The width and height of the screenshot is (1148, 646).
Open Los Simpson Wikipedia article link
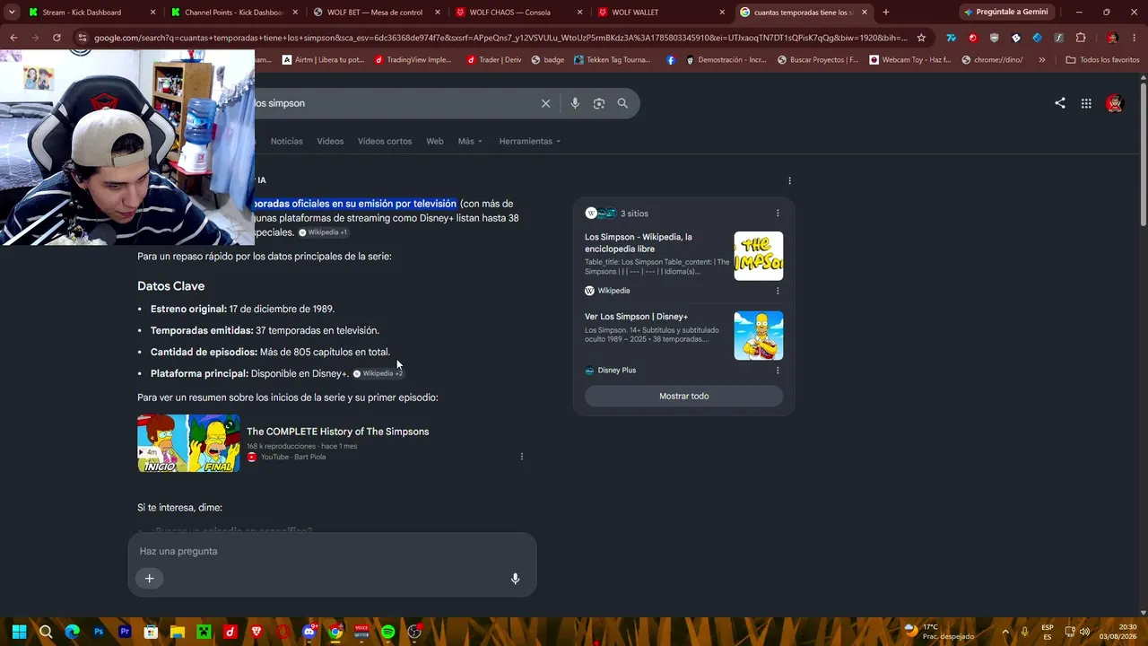pos(639,242)
